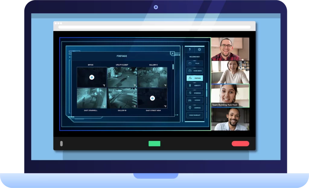Toggle the °F unit on Utility Closet feed

click(x=135, y=85)
